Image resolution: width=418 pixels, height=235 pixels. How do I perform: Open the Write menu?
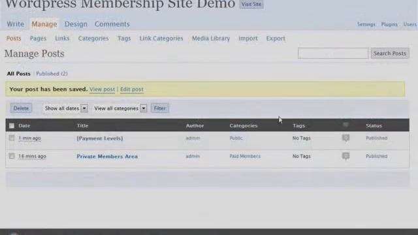click(x=16, y=24)
